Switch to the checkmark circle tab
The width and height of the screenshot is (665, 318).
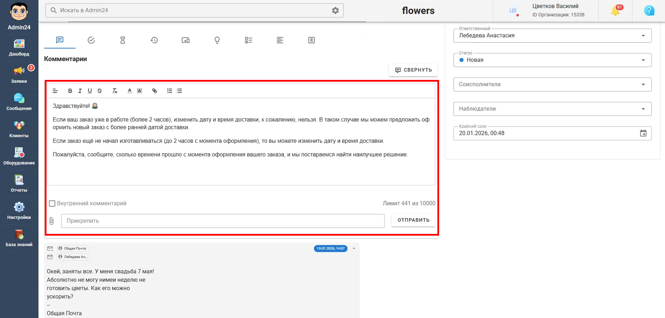(91, 40)
